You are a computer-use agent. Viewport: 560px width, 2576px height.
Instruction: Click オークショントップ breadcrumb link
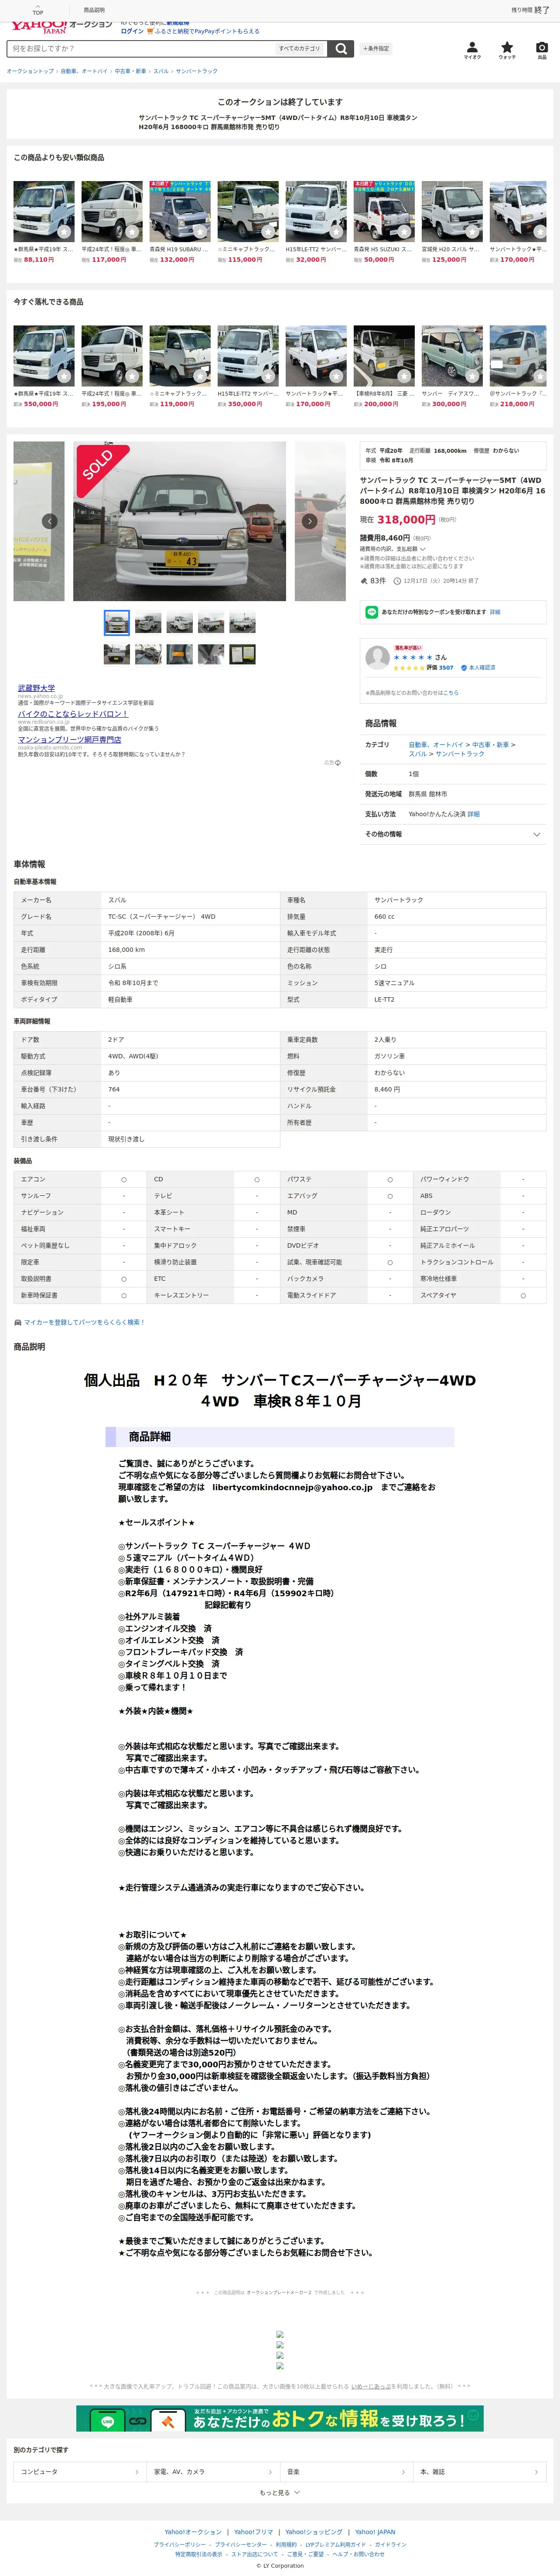[30, 71]
